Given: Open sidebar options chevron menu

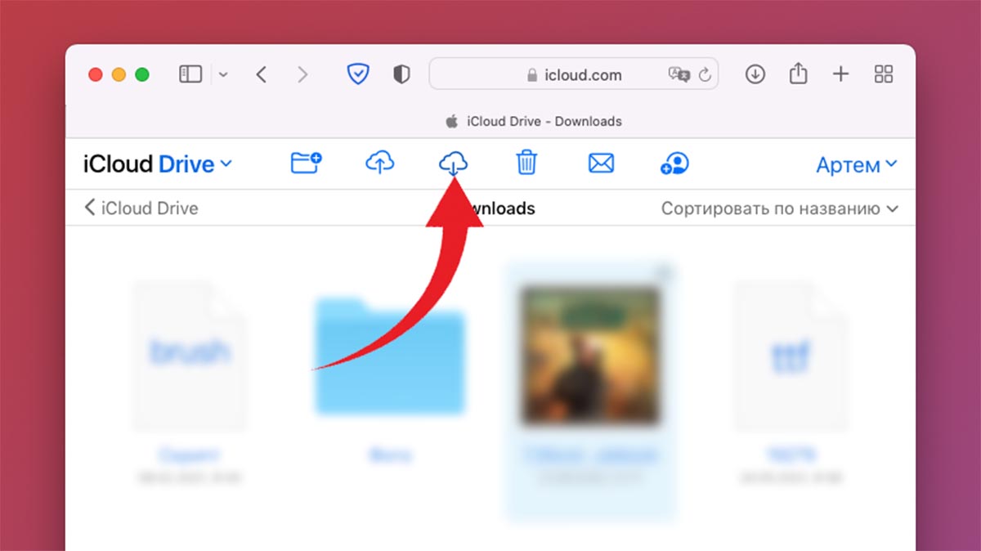Looking at the screenshot, I should [223, 75].
